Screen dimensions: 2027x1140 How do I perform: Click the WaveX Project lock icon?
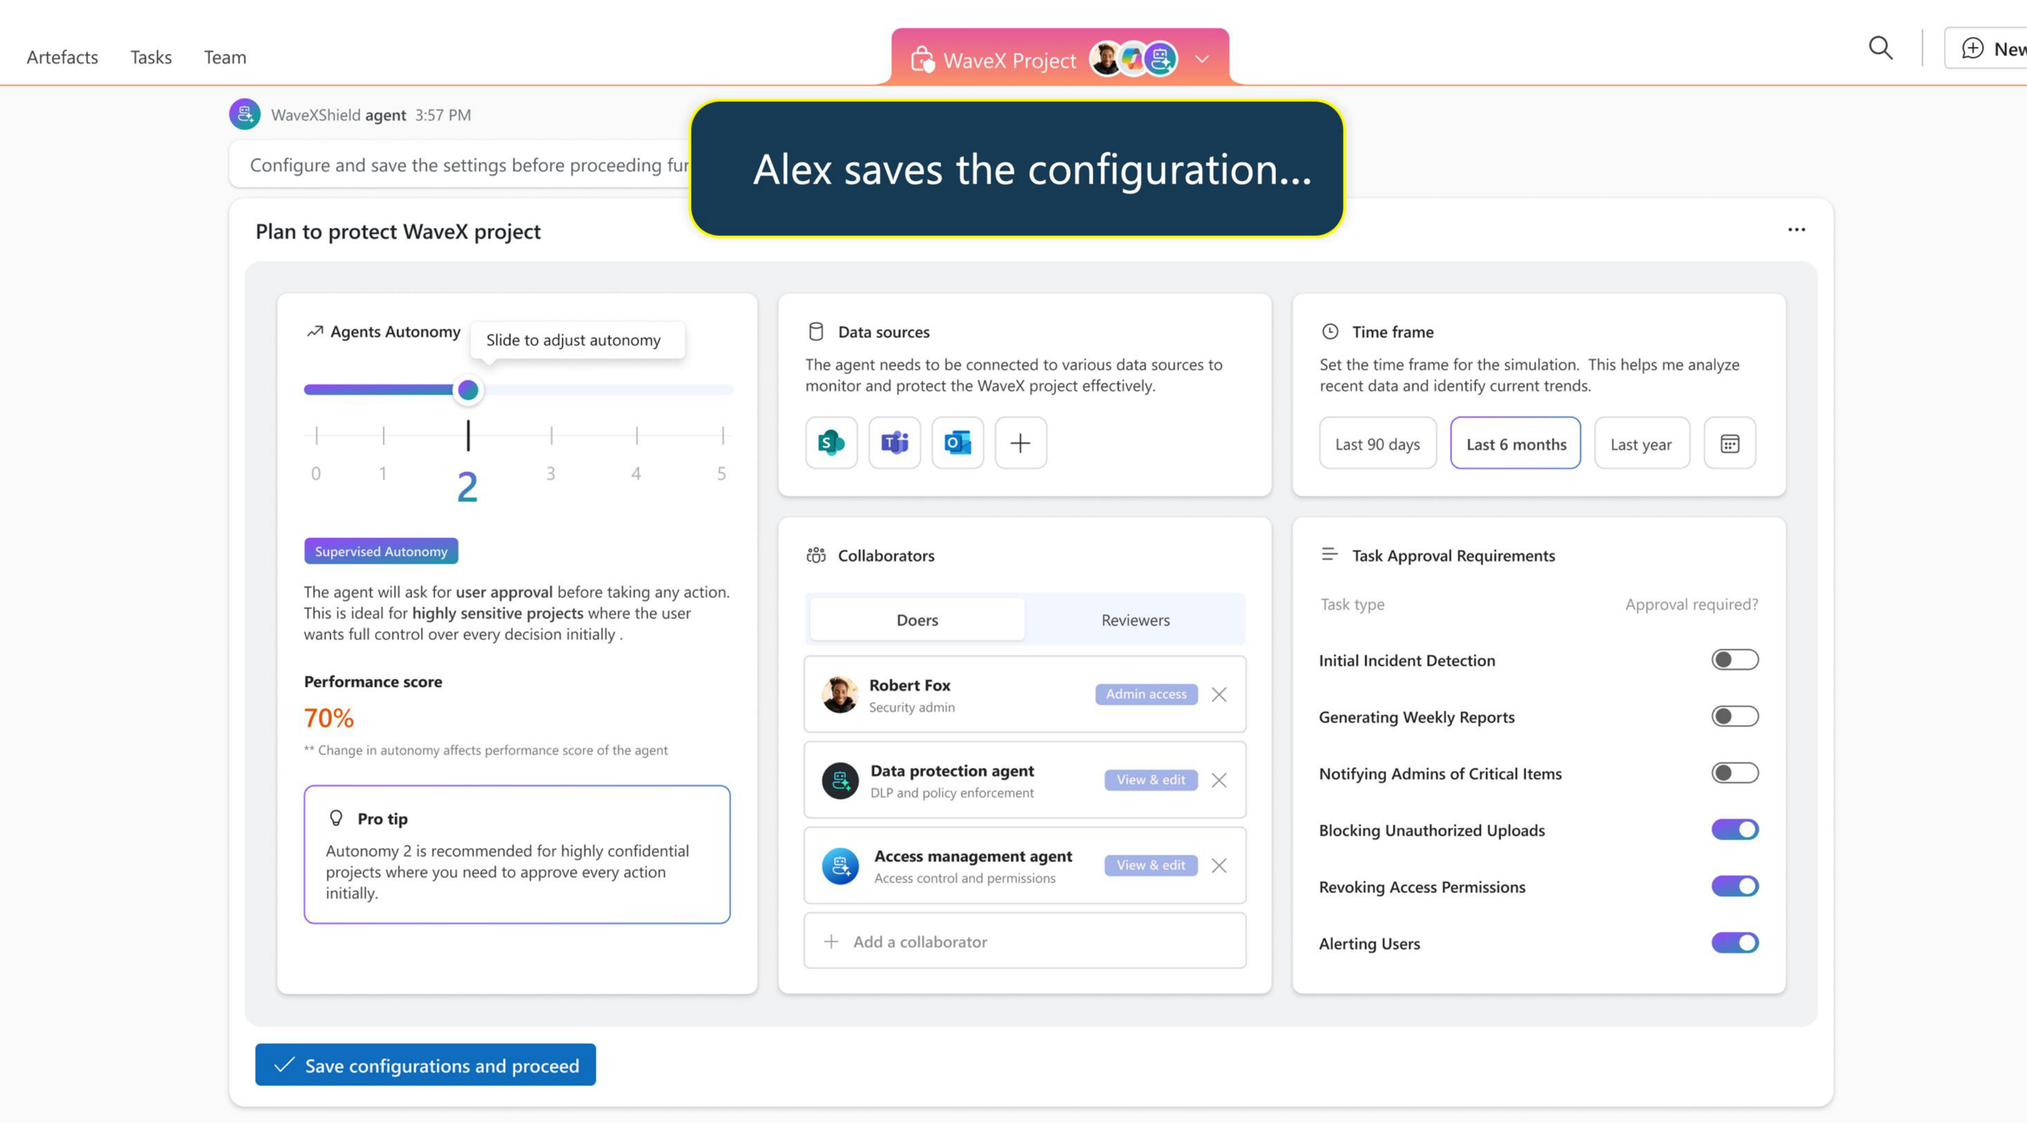(922, 60)
